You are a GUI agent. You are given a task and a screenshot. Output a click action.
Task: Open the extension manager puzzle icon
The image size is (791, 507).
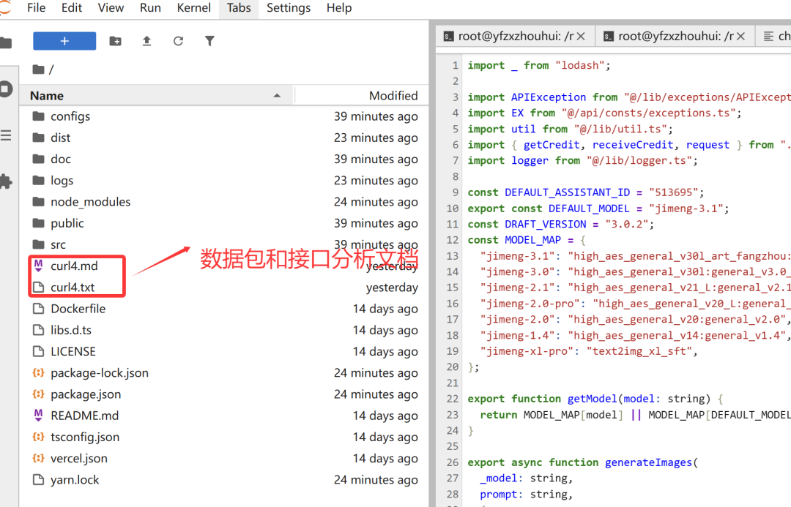click(x=6, y=181)
